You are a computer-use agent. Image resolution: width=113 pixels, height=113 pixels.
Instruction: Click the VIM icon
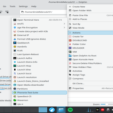tap(70, 52)
